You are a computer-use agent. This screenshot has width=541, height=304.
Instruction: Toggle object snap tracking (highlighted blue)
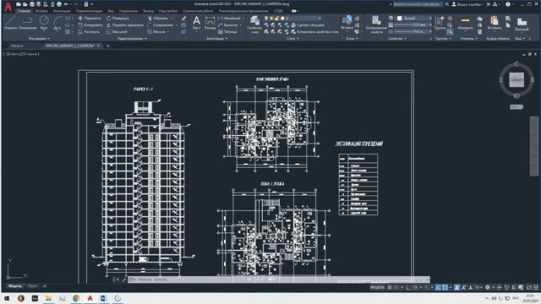pos(438,287)
